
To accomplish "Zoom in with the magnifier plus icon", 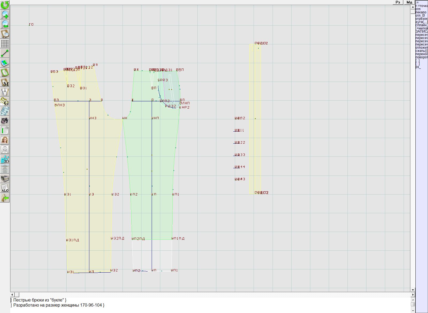I will point(5,14).
